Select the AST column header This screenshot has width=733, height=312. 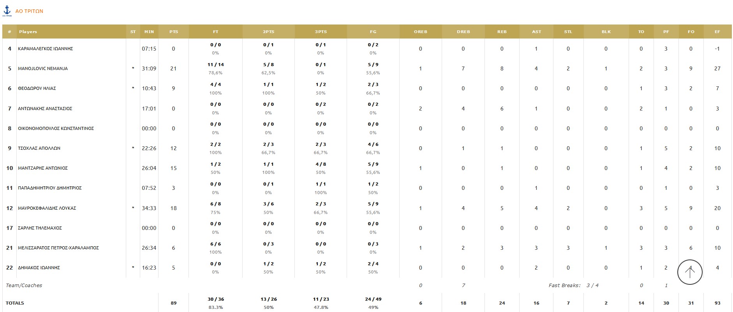coord(537,32)
